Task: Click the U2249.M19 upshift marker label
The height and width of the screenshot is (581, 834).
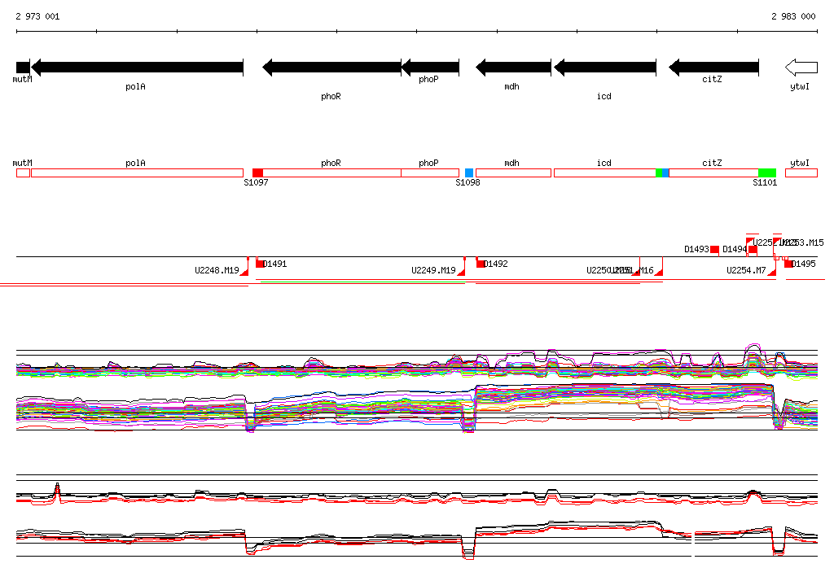Action: [x=433, y=270]
